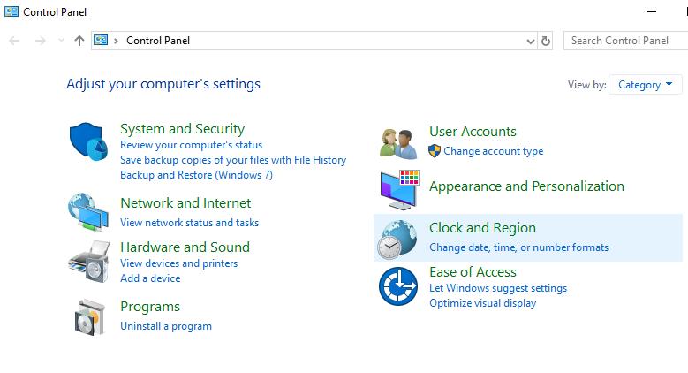Viewport: 688px width, 373px height.
Task: Click the Clock and Region icon
Action: 397,238
